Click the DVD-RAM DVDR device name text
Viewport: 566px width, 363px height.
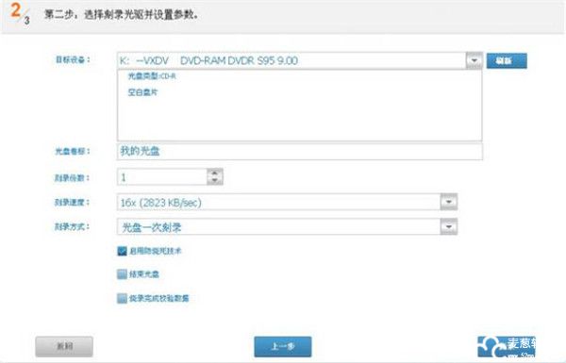point(239,60)
